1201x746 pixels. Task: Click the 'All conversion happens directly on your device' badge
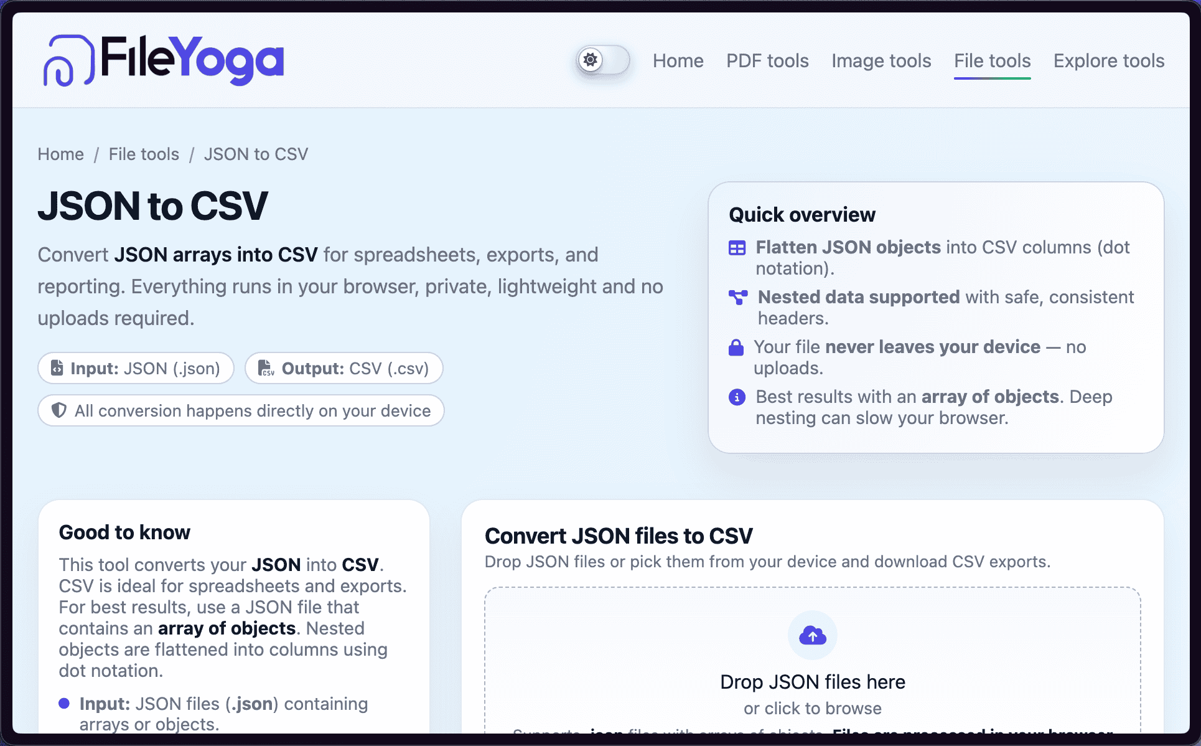[241, 410]
